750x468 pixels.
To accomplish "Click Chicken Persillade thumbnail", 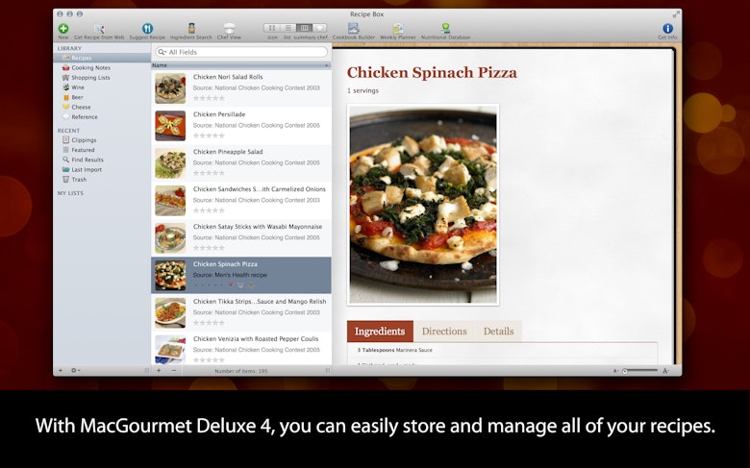I will click(x=170, y=126).
